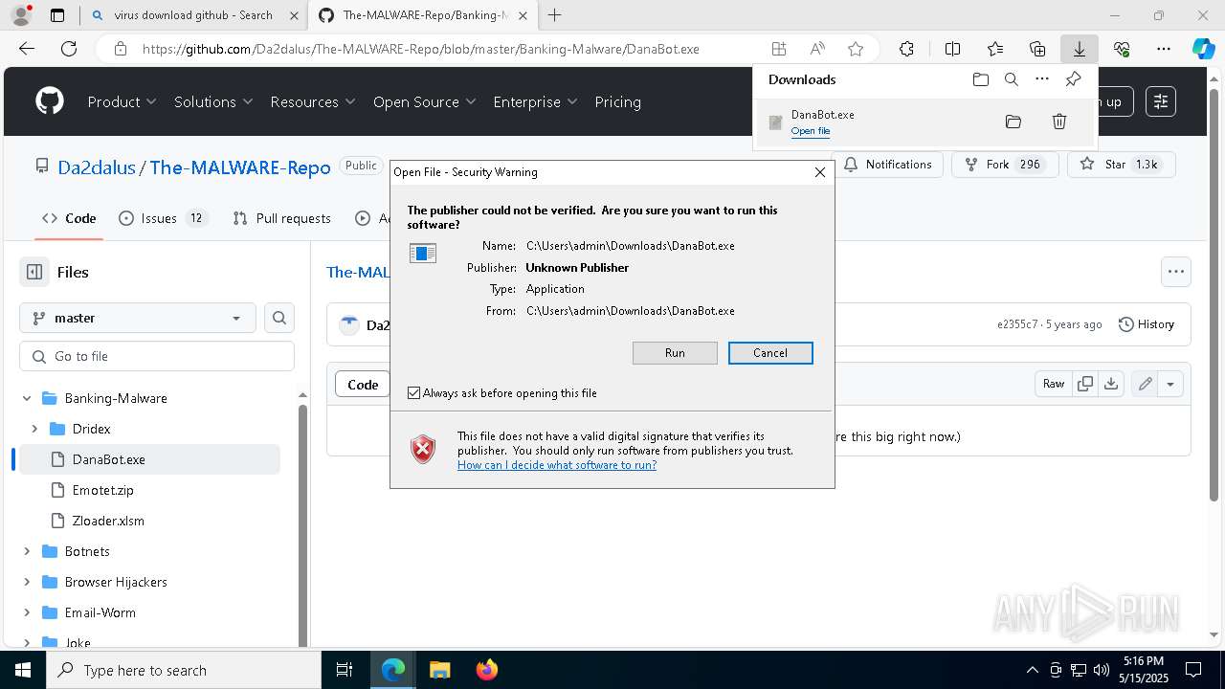Open How can I decide what software link
The width and height of the screenshot is (1225, 689).
[x=557, y=465]
